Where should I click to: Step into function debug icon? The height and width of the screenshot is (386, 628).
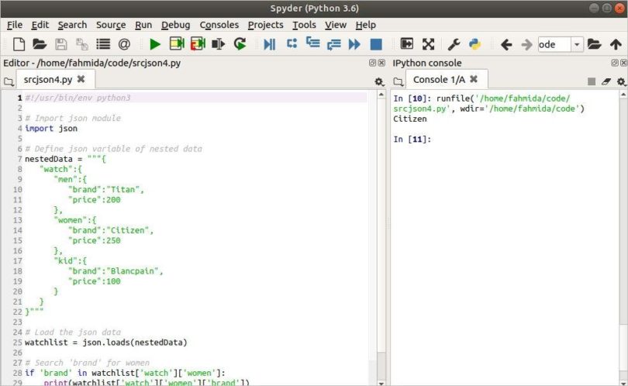[x=312, y=43]
